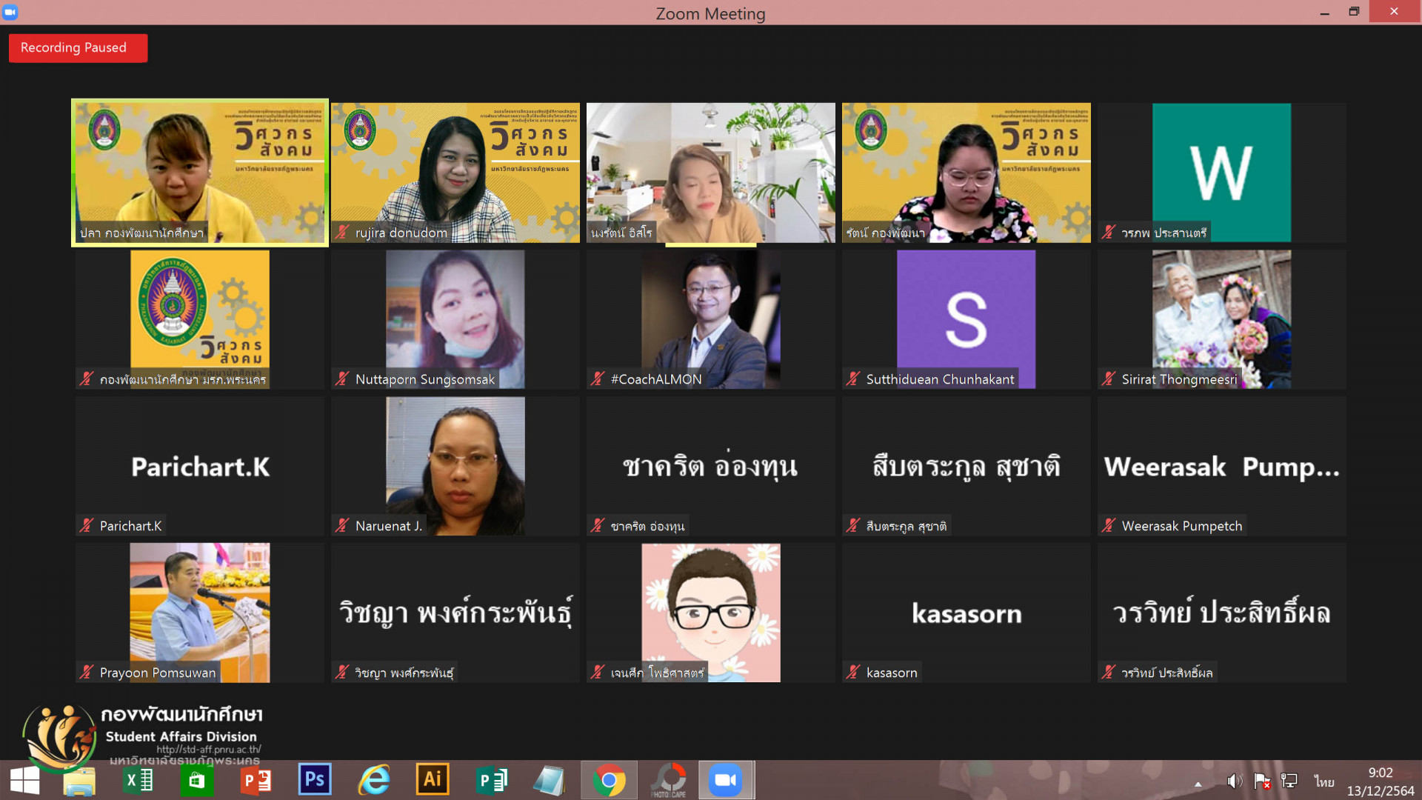1422x800 pixels.
Task: Show hidden system tray icons arrow
Action: [1198, 784]
